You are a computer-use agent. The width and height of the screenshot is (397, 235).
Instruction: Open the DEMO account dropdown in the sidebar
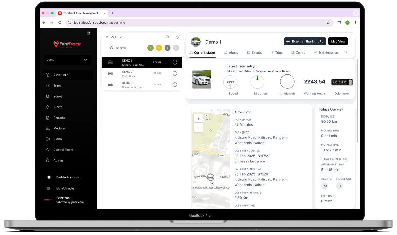point(68,60)
